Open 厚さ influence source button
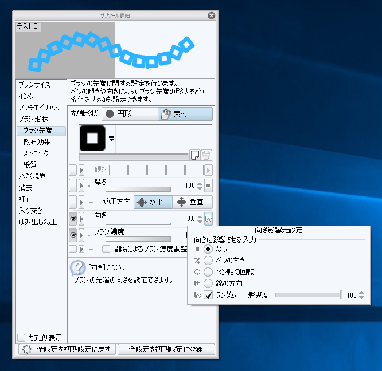This screenshot has height=371, width=382. click(208, 185)
